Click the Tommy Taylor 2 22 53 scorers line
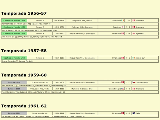160x120 pixels. 80,30
